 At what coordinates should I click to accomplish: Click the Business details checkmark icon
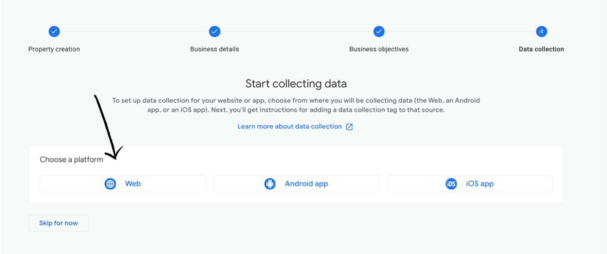[214, 31]
